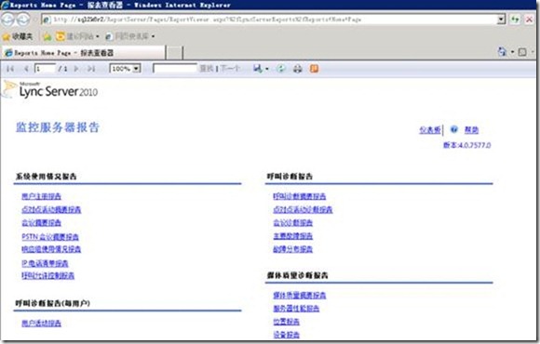Click the feeds icon in command bar

point(522,52)
